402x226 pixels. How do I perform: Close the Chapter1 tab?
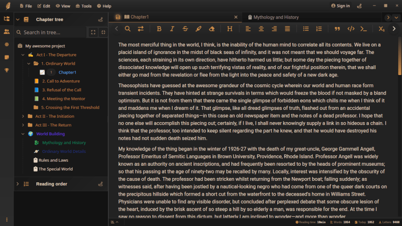point(236,17)
